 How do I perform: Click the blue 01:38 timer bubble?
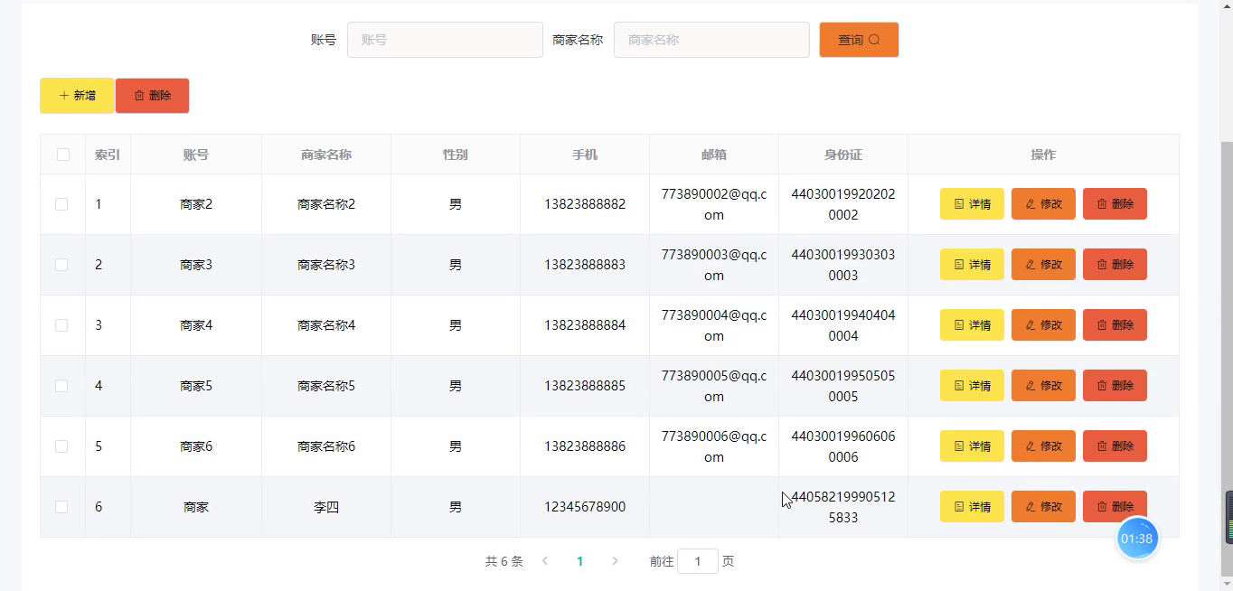1137,539
